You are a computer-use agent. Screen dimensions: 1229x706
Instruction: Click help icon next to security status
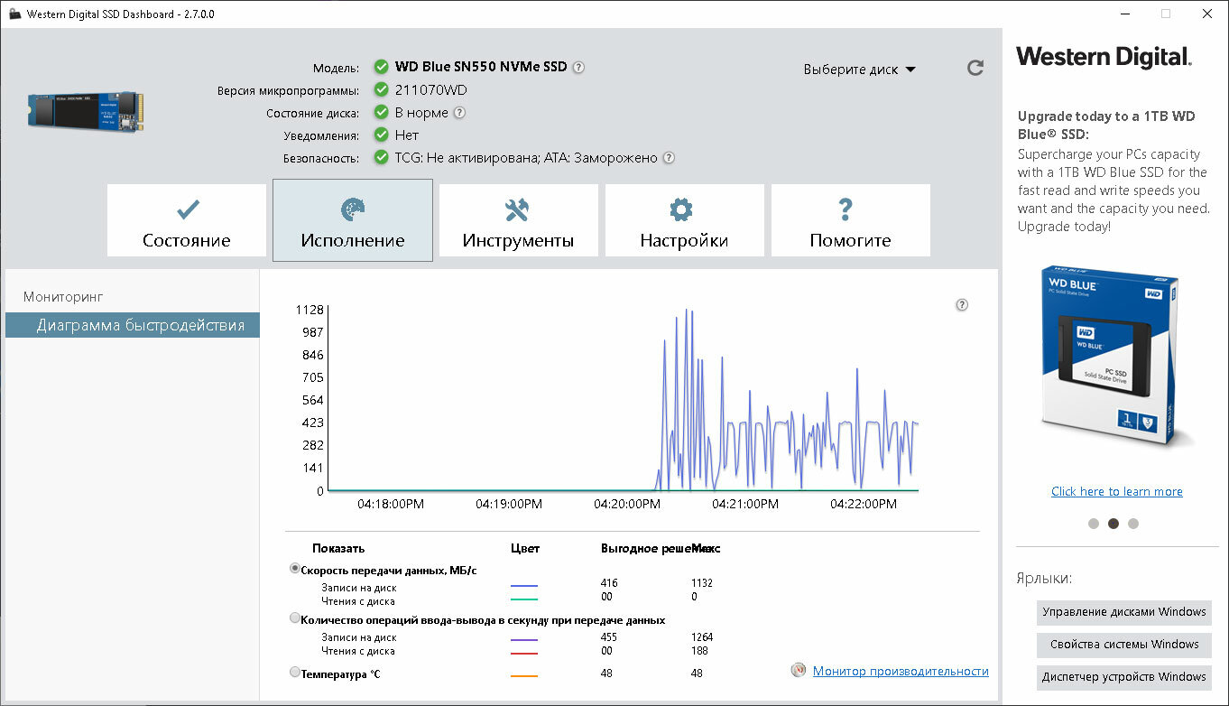[x=669, y=158]
